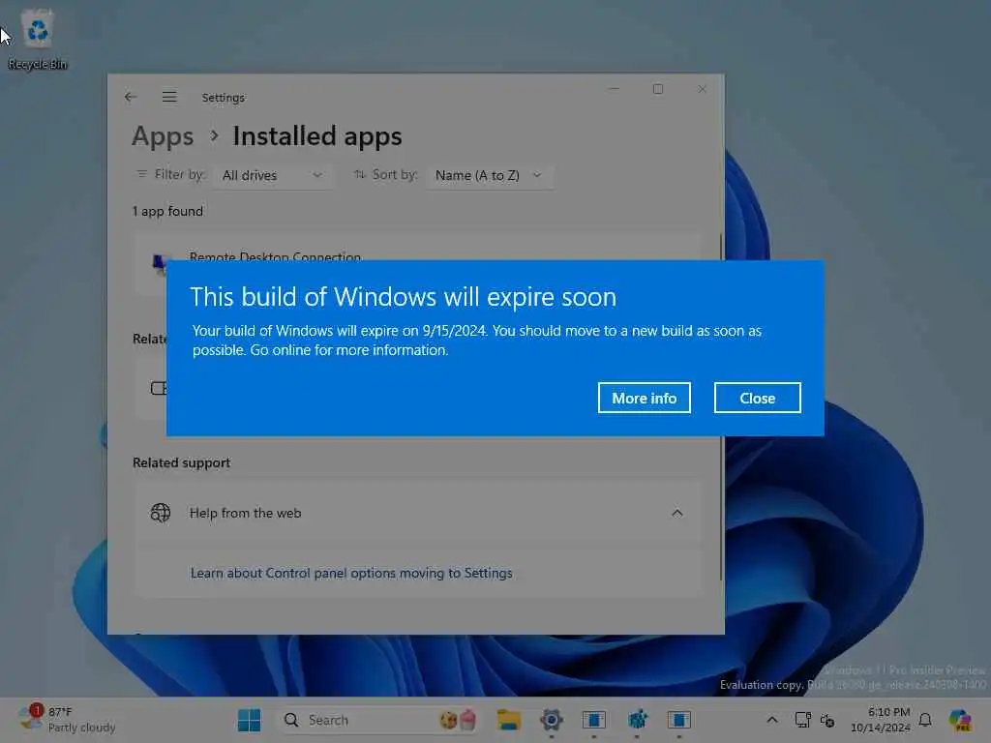Open Learn about Control panel options link

[x=351, y=573]
